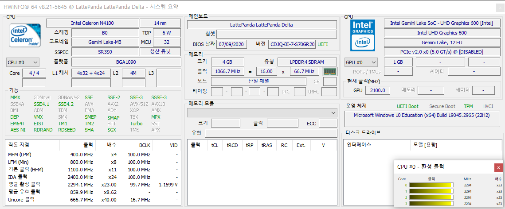Close the CPU #0 active clock popup
This screenshot has height=209, width=505.
pyautogui.click(x=498, y=167)
